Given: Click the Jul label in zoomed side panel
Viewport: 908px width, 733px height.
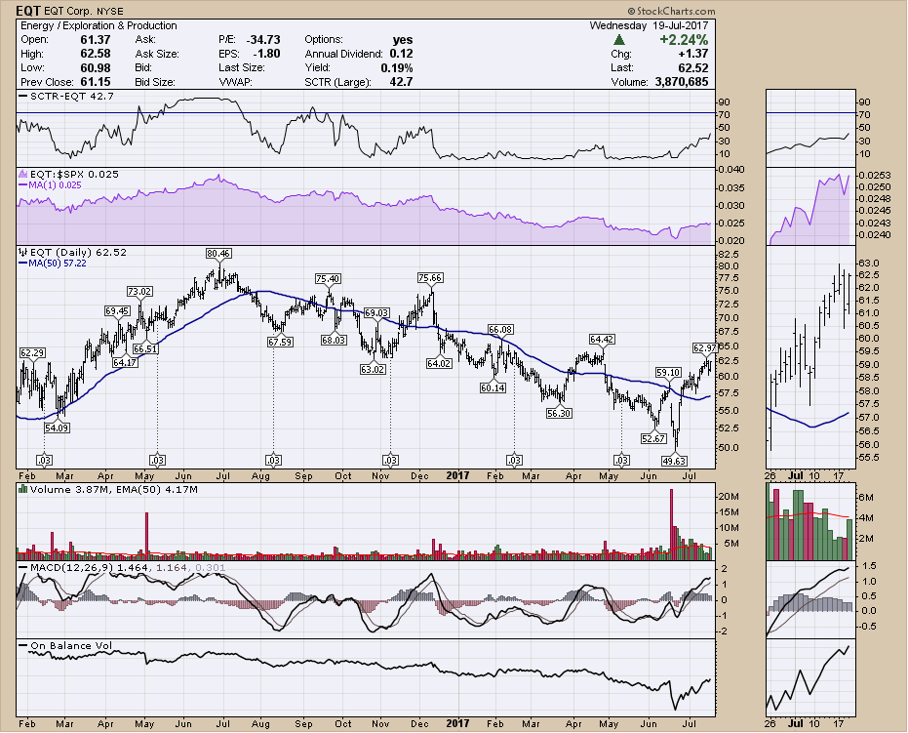Looking at the screenshot, I should (796, 476).
